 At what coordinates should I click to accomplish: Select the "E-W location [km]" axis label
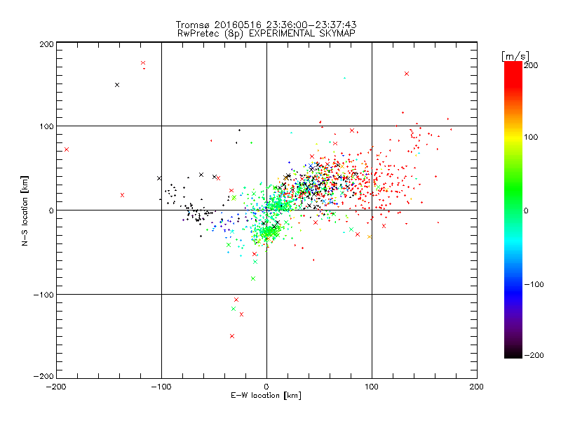click(x=266, y=395)
